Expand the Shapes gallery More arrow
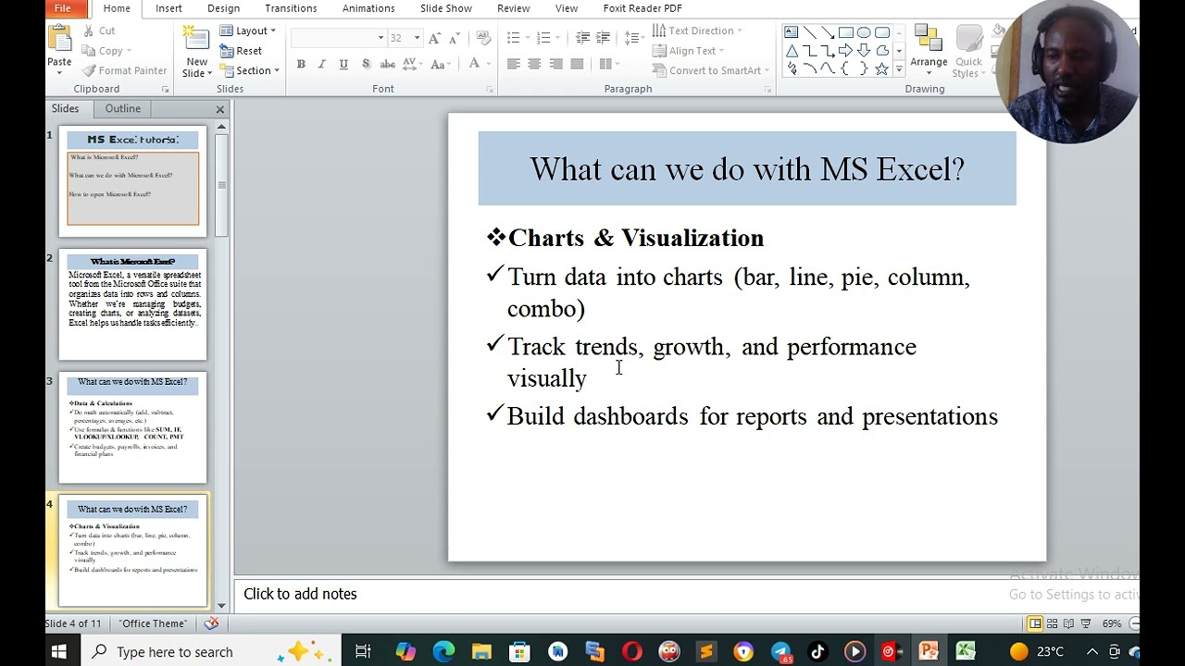1185x666 pixels. click(899, 69)
